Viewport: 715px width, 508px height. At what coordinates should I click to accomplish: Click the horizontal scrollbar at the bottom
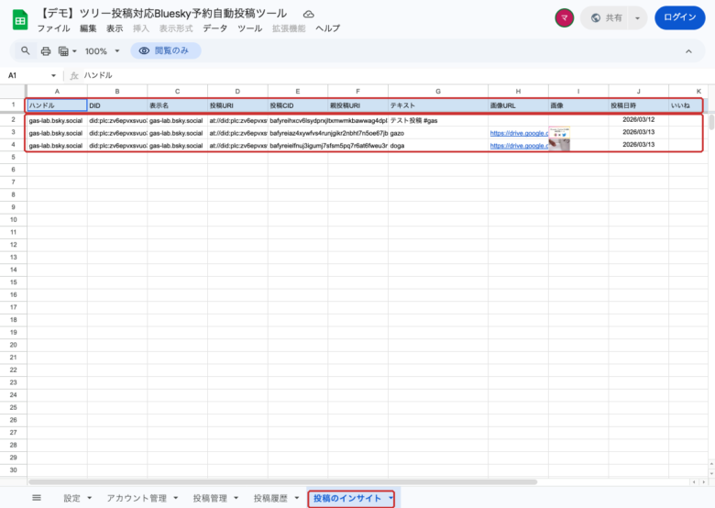pos(282,481)
